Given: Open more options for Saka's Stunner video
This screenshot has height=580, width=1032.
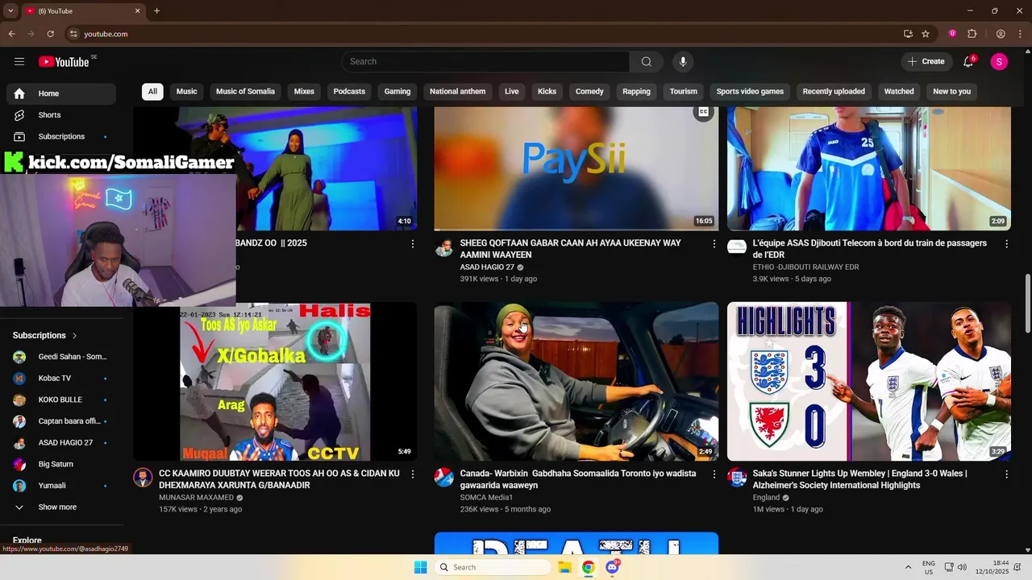Looking at the screenshot, I should click(1006, 474).
